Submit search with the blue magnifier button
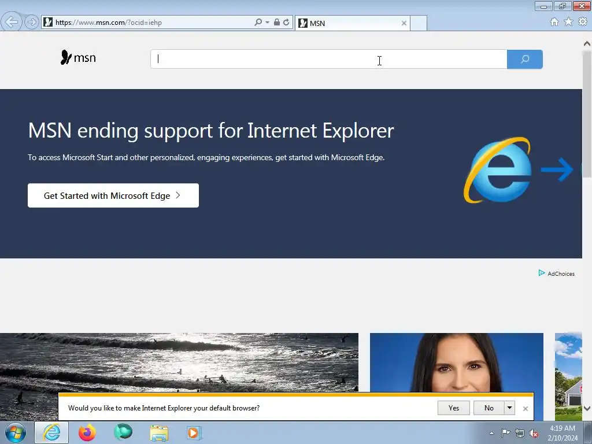Viewport: 592px width, 444px height. 525,60
